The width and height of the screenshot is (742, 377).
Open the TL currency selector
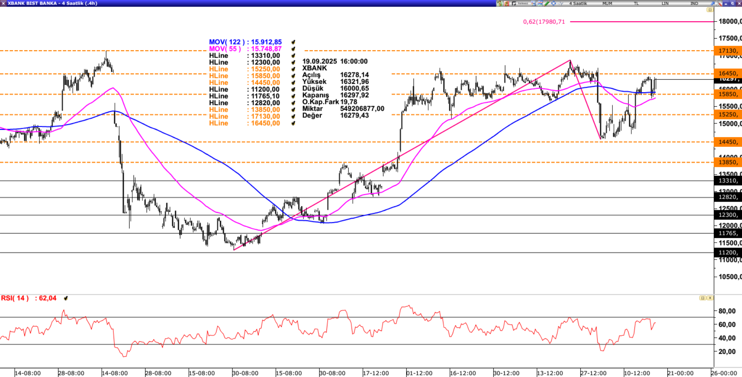[x=636, y=3]
